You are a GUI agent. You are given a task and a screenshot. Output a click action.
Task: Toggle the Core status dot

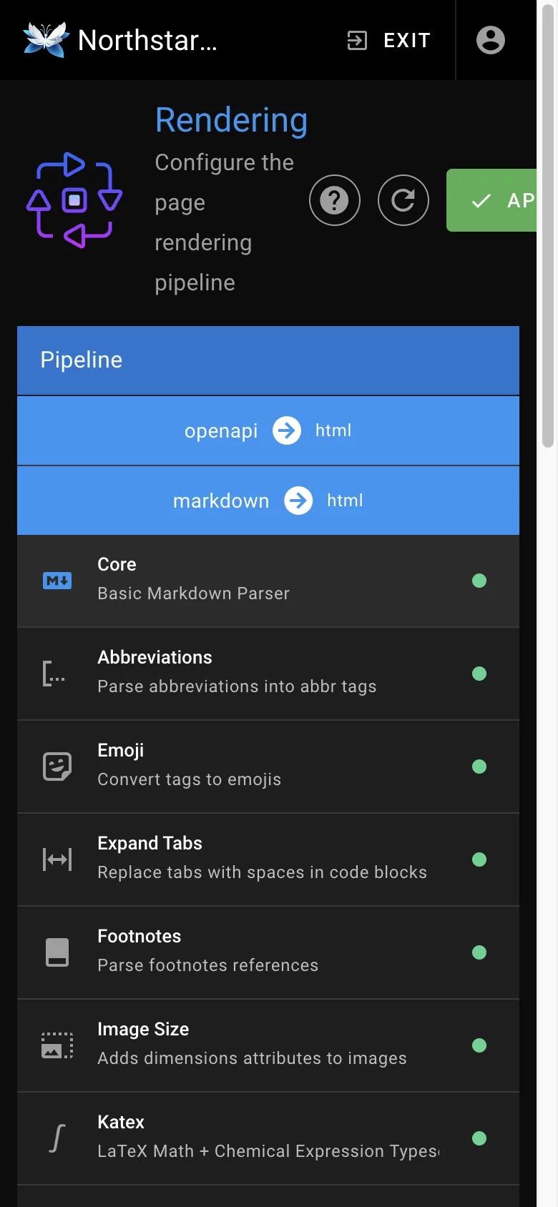click(479, 581)
